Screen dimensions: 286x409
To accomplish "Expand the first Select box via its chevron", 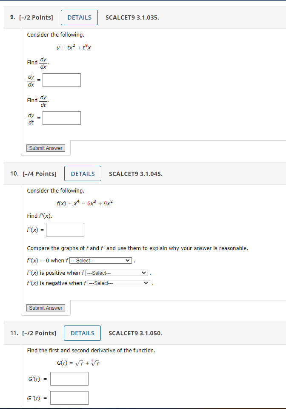I will (x=127, y=260).
